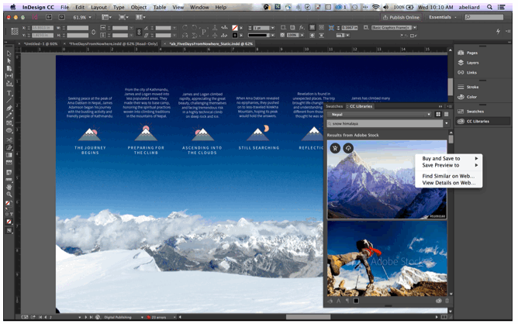The width and height of the screenshot is (518, 324).
Task: Add paragraph style icon in library panel
Action: point(347,301)
